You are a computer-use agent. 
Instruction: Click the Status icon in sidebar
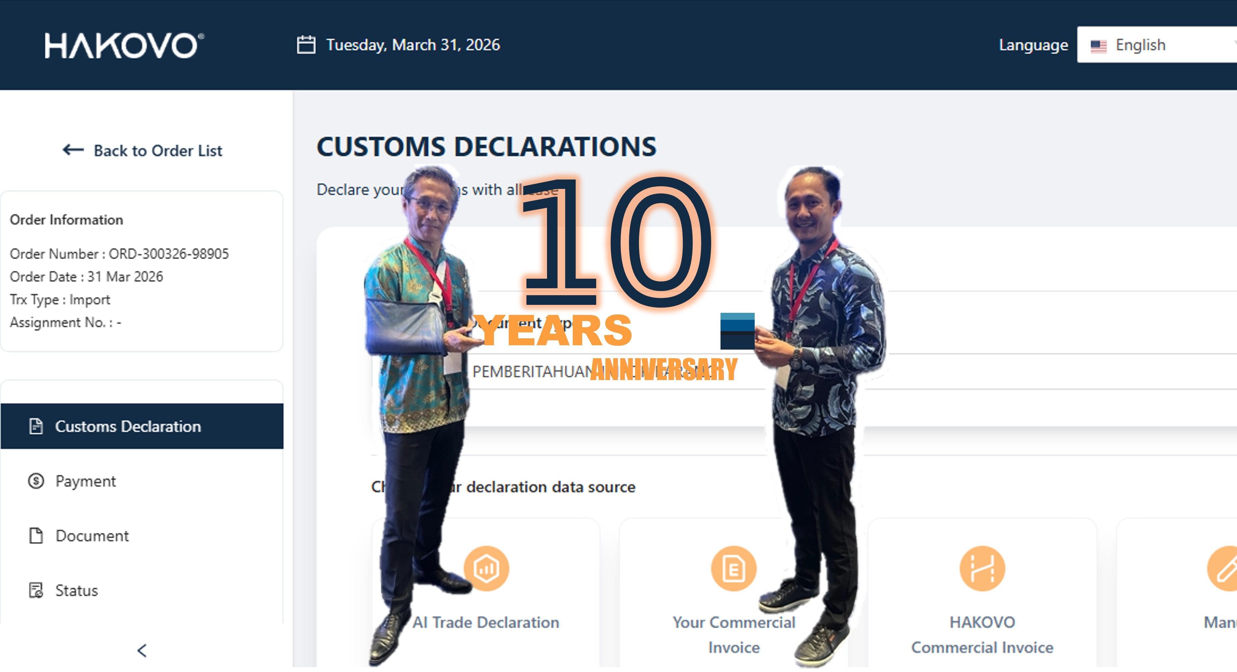pos(36,590)
